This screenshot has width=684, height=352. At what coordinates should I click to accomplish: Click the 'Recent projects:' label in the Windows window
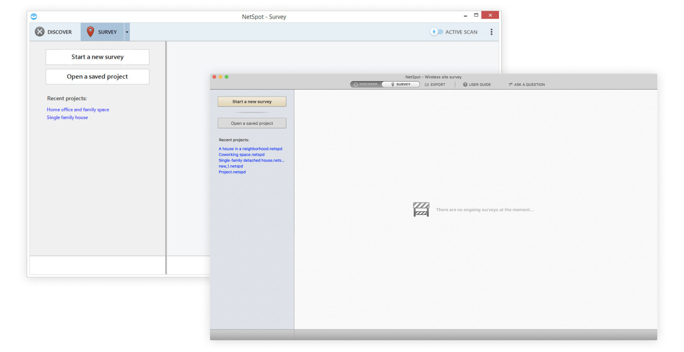(67, 98)
